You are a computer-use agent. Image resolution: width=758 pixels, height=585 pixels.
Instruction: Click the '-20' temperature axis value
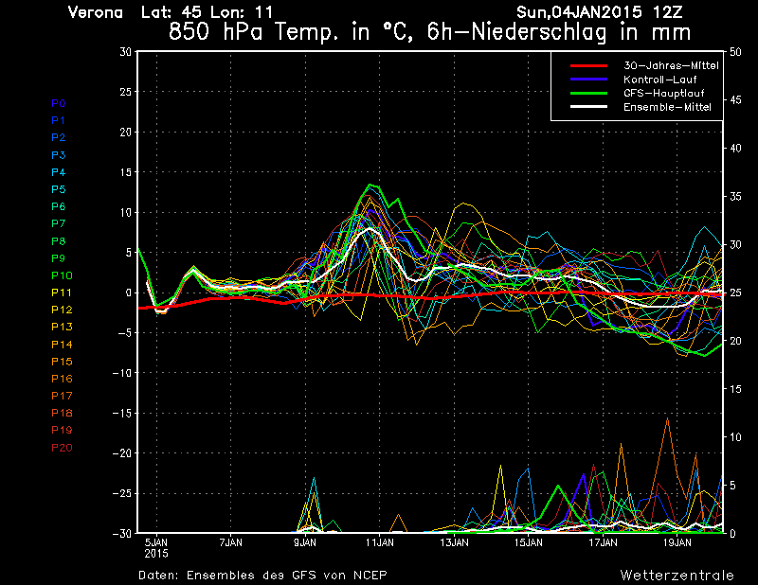(122, 453)
